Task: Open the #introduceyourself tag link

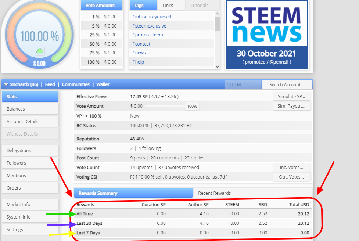Action: [152, 17]
